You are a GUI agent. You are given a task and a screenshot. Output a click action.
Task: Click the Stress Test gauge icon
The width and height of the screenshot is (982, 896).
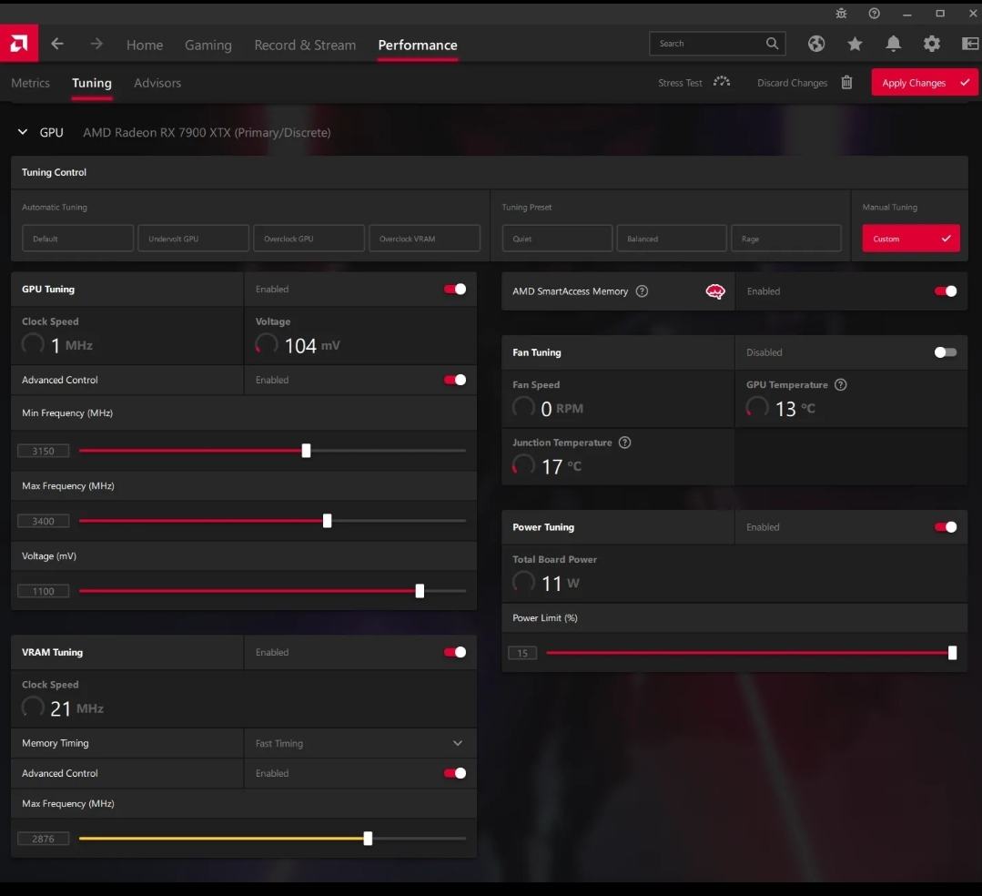[x=722, y=82]
